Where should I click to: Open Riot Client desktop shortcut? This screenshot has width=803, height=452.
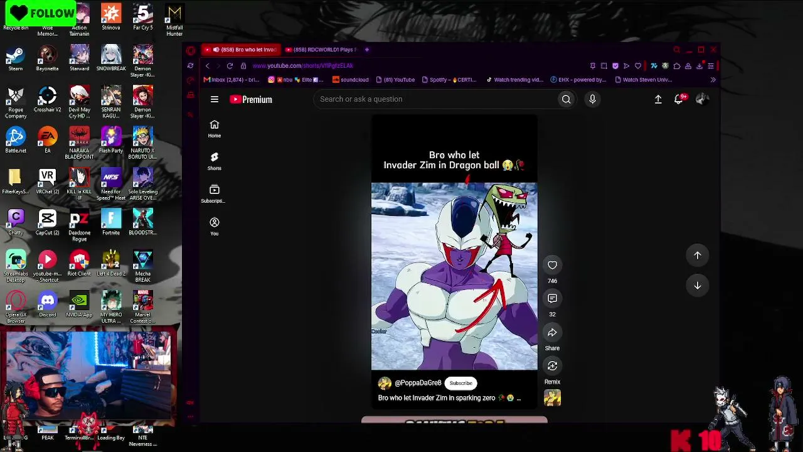tap(79, 264)
